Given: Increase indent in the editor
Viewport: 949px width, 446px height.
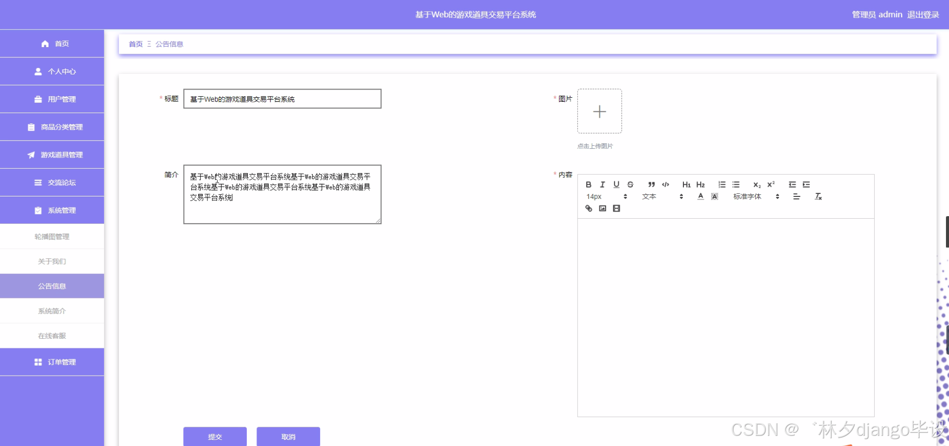Looking at the screenshot, I should [x=806, y=185].
